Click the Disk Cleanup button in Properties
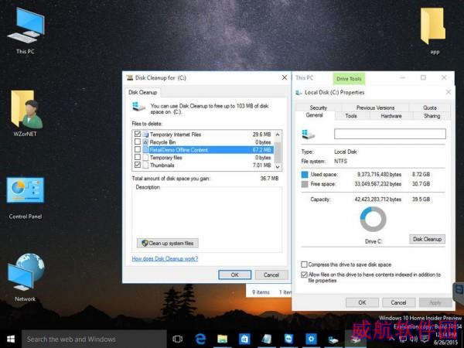Image resolution: width=464 pixels, height=348 pixels. (427, 239)
